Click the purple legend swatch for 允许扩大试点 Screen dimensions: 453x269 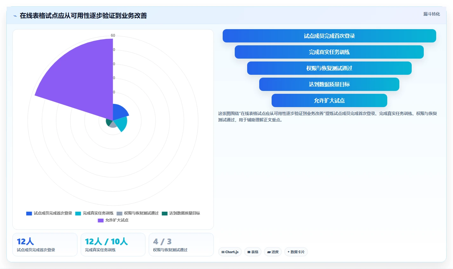click(101, 221)
